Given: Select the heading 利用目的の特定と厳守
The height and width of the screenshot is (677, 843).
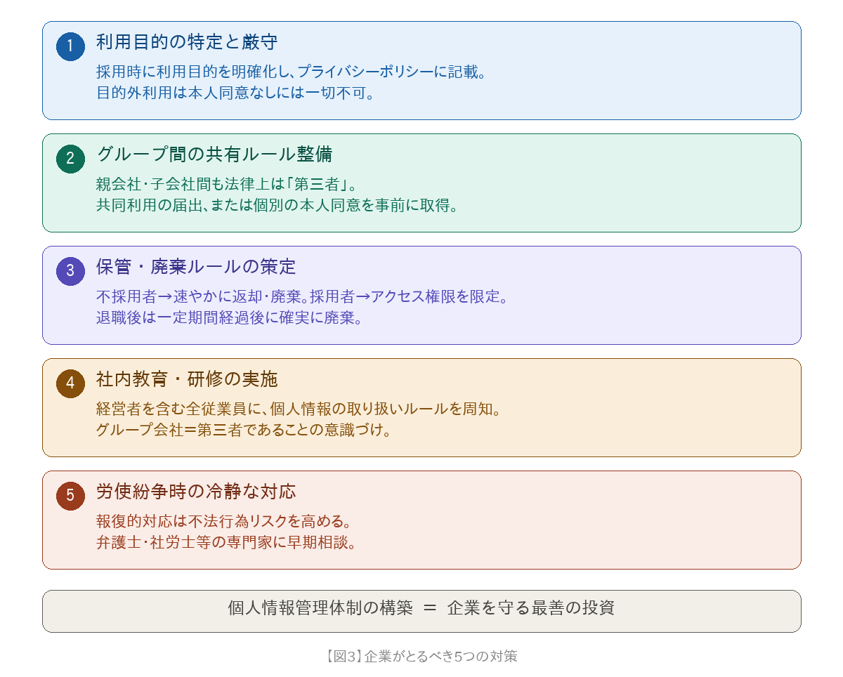Looking at the screenshot, I should [x=187, y=43].
